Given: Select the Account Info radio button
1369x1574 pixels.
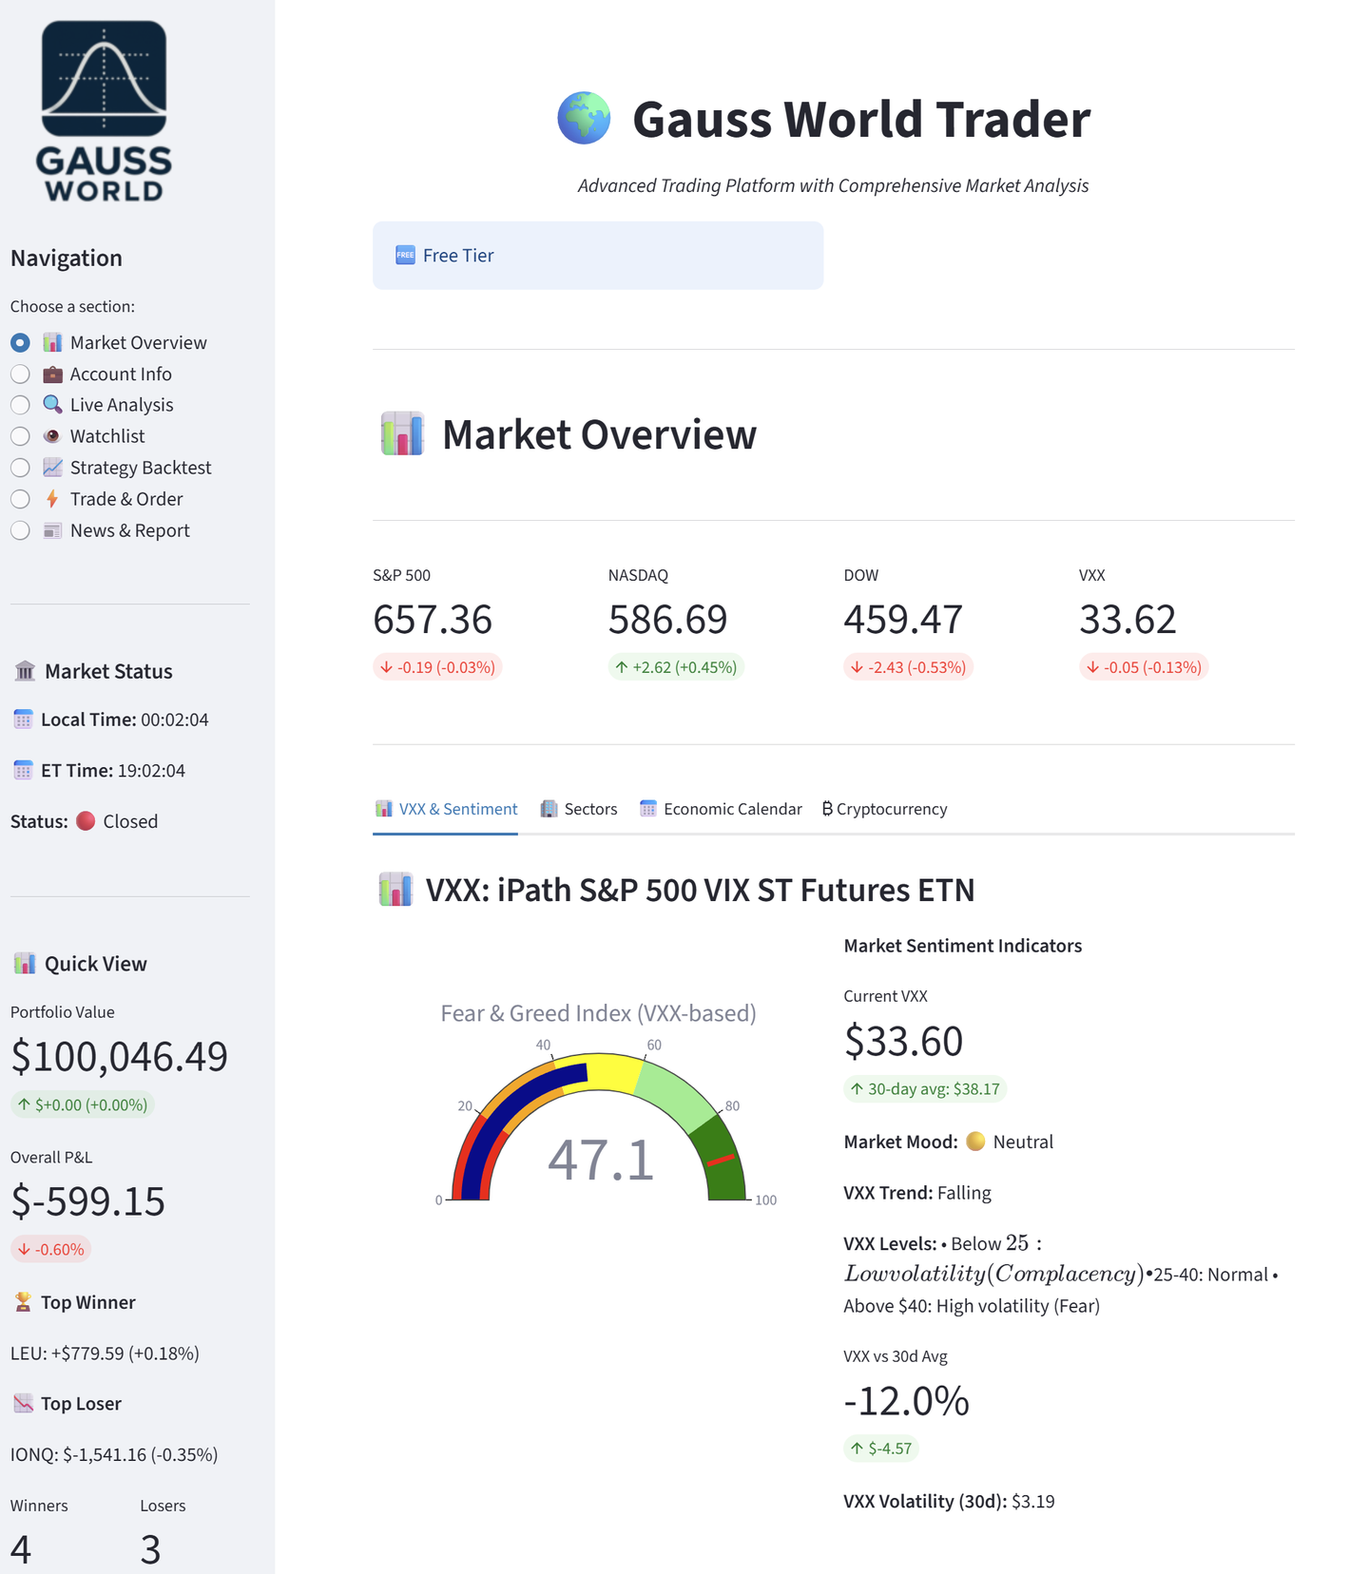Looking at the screenshot, I should pyautogui.click(x=20, y=374).
